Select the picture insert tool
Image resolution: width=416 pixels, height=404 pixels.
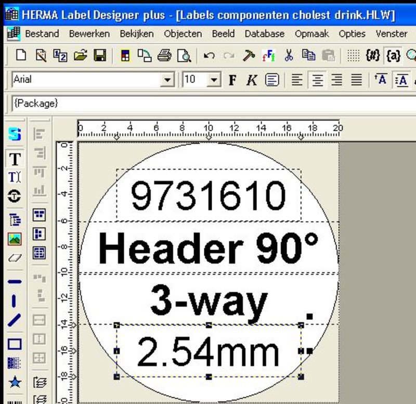15,239
